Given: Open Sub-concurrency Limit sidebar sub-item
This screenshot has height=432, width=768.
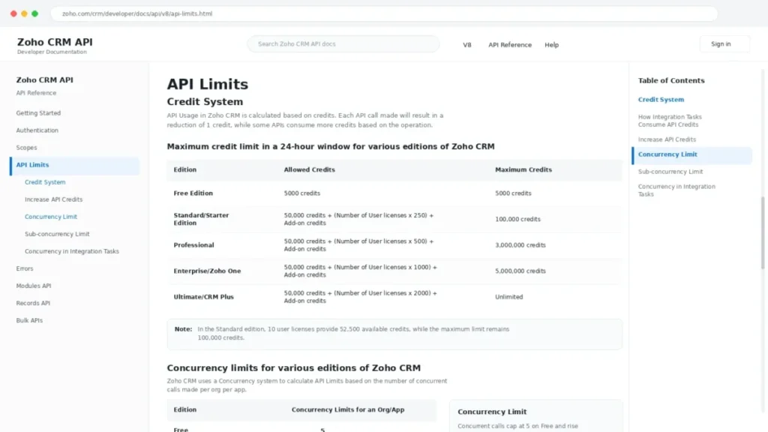Looking at the screenshot, I should pos(57,234).
